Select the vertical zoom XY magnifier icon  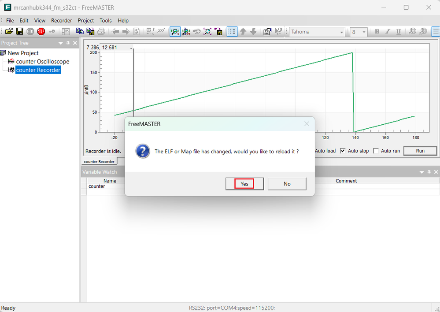pos(186,31)
